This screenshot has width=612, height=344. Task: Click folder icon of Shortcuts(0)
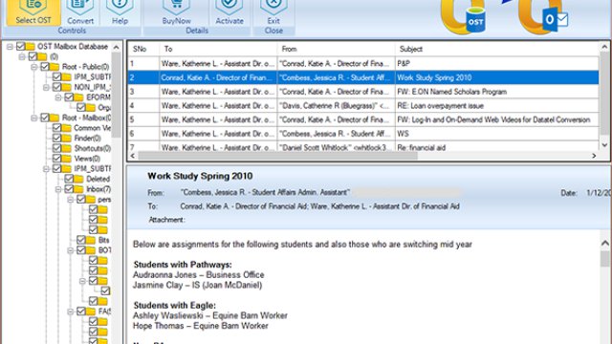click(x=67, y=148)
